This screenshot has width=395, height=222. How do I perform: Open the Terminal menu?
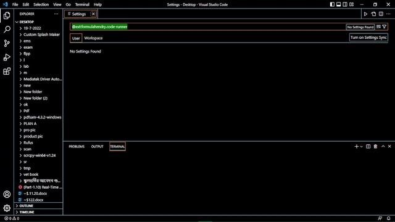[82, 4]
